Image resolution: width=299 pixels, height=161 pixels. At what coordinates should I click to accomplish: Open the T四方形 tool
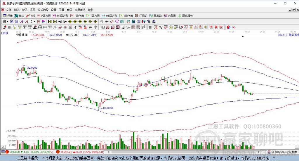[93, 16]
